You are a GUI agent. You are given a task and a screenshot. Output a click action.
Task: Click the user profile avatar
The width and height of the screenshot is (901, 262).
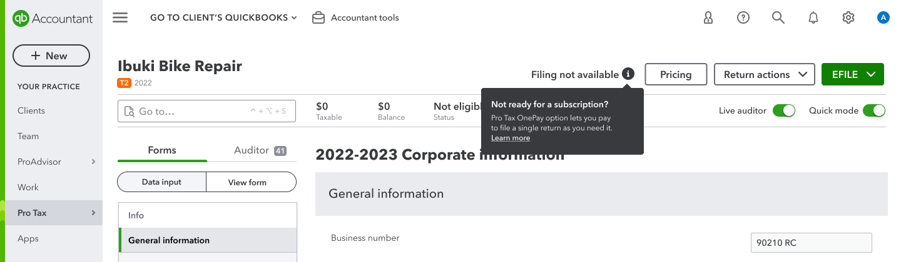[883, 17]
